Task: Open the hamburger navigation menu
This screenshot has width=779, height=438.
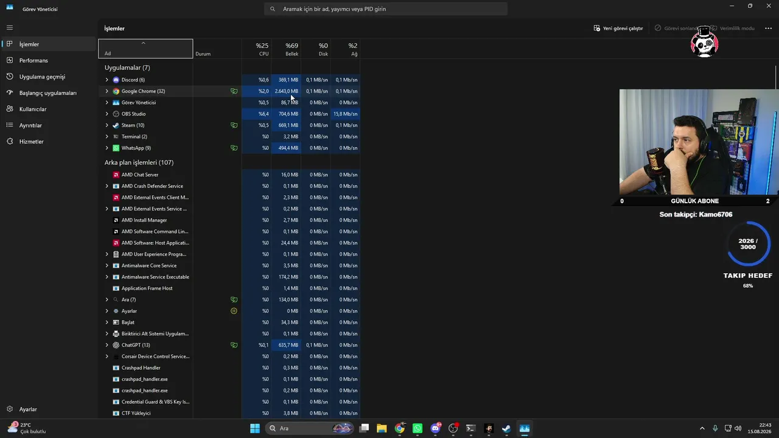Action: [10, 27]
